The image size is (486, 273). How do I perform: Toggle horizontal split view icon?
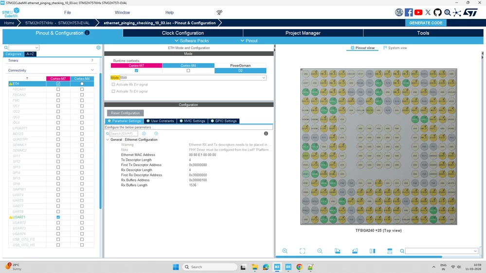(x=390, y=251)
